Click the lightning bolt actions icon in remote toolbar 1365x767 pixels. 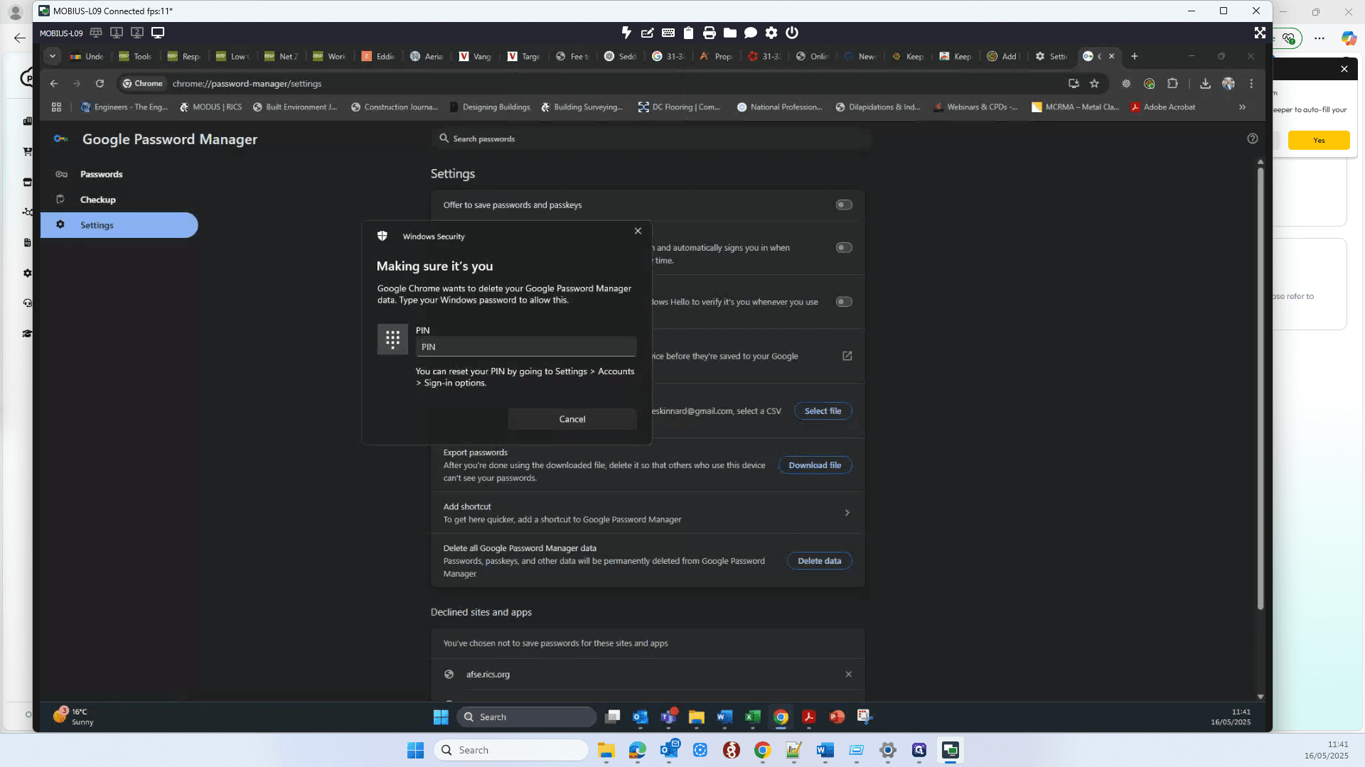[x=626, y=33]
